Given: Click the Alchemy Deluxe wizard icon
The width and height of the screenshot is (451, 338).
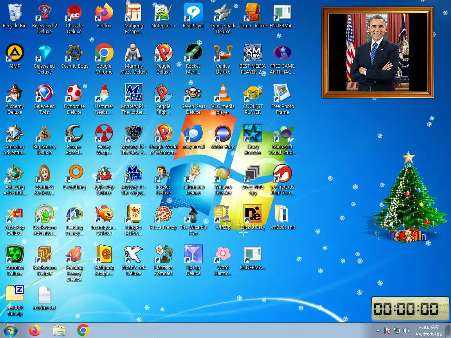Looking at the screenshot, I should [14, 99].
